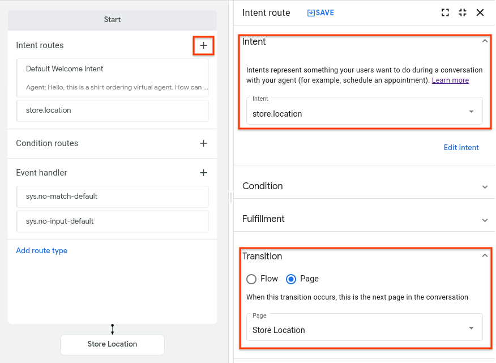Close the Intent route panel
This screenshot has height=363, width=496.
pyautogui.click(x=480, y=12)
